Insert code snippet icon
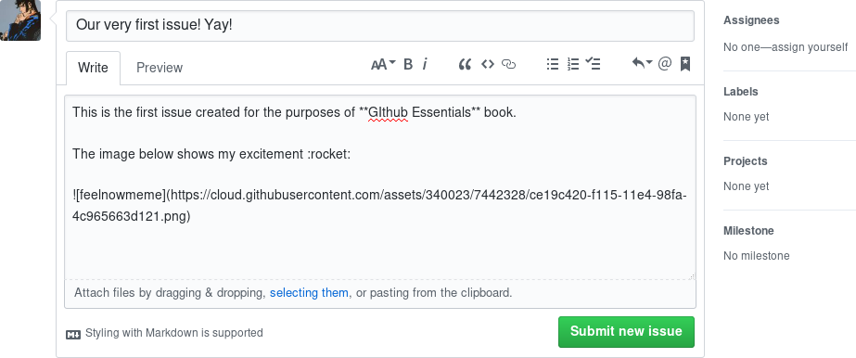 tap(488, 64)
